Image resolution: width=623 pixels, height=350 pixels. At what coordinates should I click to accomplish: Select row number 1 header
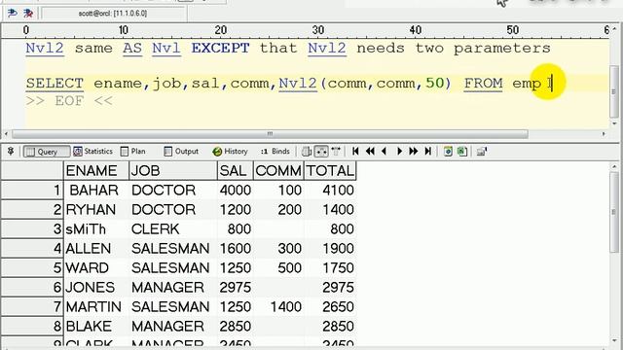tap(32, 191)
